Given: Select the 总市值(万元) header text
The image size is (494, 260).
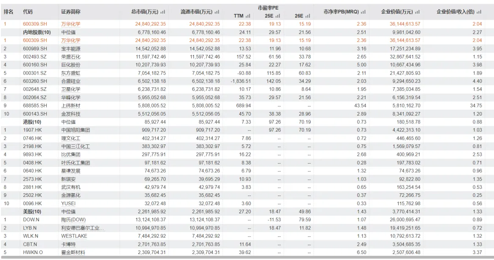Looking at the screenshot, I should tap(145, 12).
